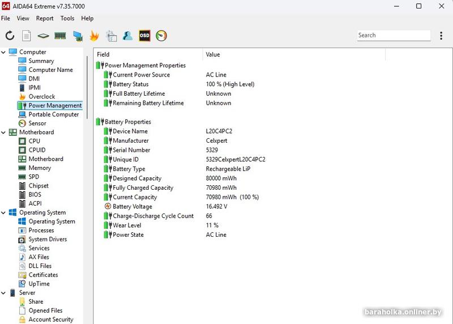Select Summary in the tree
The image size is (453, 324).
(x=36, y=61)
